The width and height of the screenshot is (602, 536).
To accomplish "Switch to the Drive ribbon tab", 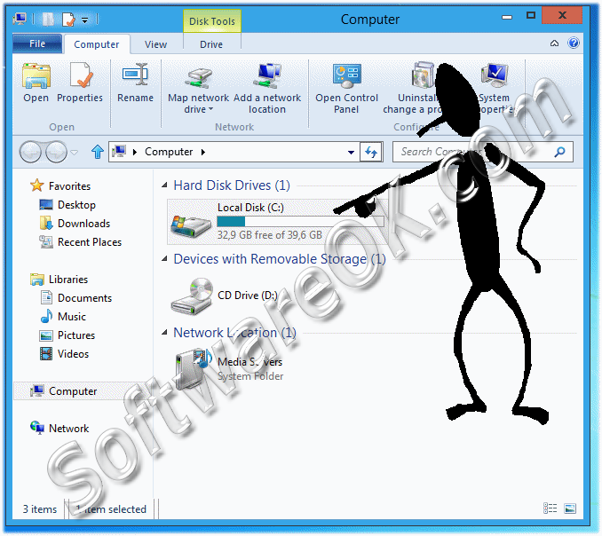I will pos(211,44).
